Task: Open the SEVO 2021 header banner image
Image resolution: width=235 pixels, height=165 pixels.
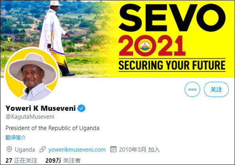Action: pos(117,39)
